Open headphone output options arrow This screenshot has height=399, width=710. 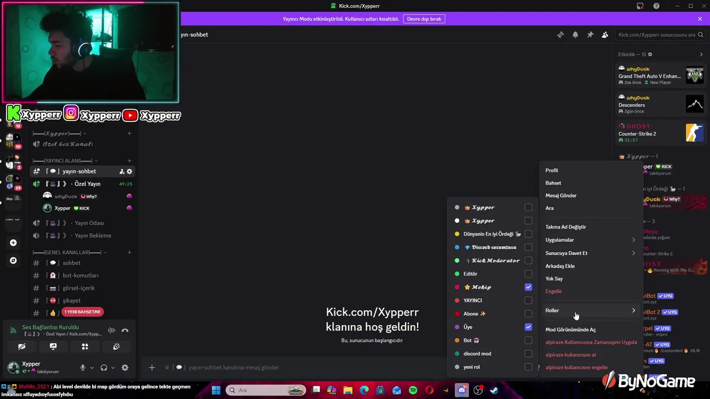tap(113, 367)
